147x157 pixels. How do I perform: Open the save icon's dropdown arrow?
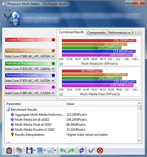click(34, 150)
